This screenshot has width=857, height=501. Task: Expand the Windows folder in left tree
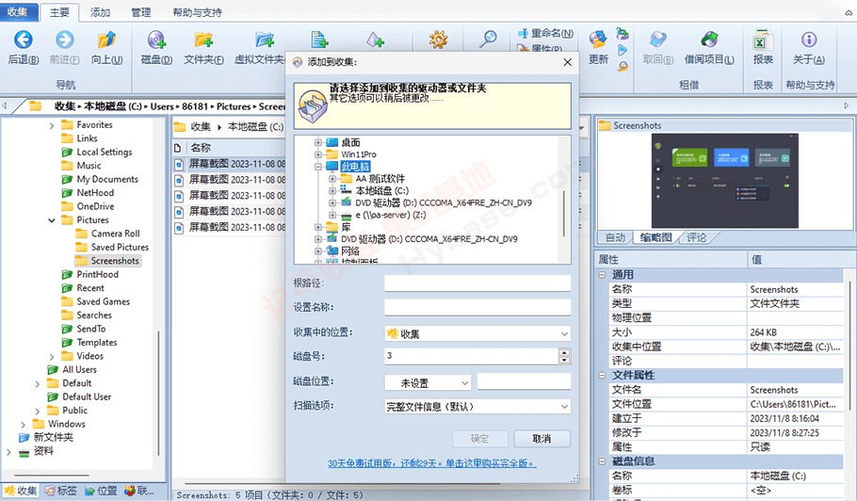click(x=23, y=425)
